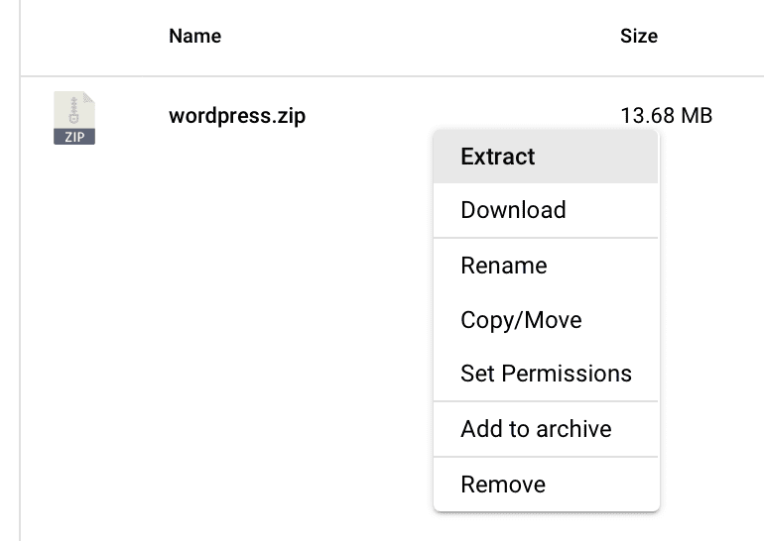Select Add to archive menu entry
Image resolution: width=764 pixels, height=541 pixels.
point(546,429)
